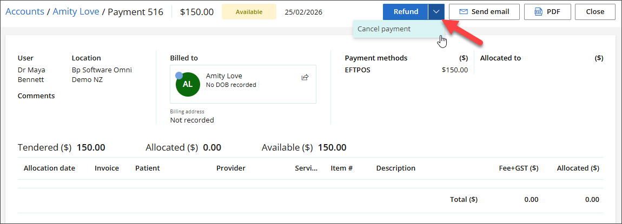
Task: Go to Amity Love breadcrumb link
Action: point(76,12)
